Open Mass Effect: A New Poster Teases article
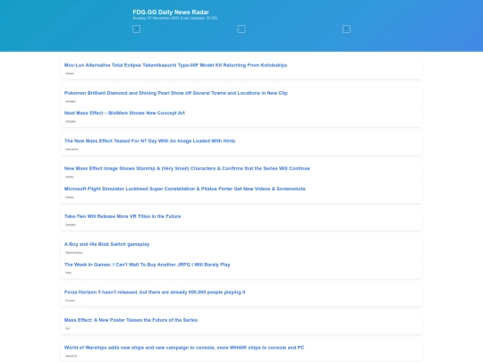The width and height of the screenshot is (483, 362). click(x=131, y=320)
